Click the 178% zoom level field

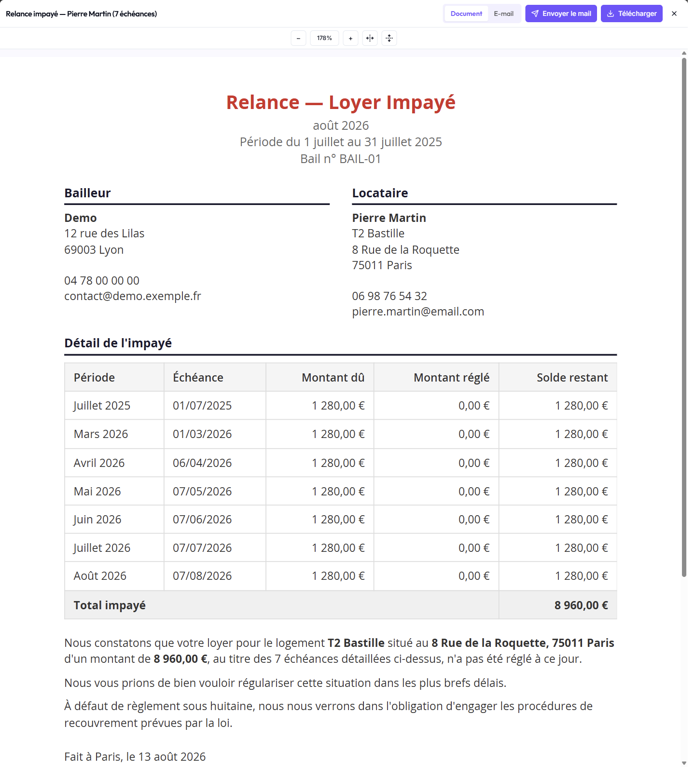(x=324, y=38)
